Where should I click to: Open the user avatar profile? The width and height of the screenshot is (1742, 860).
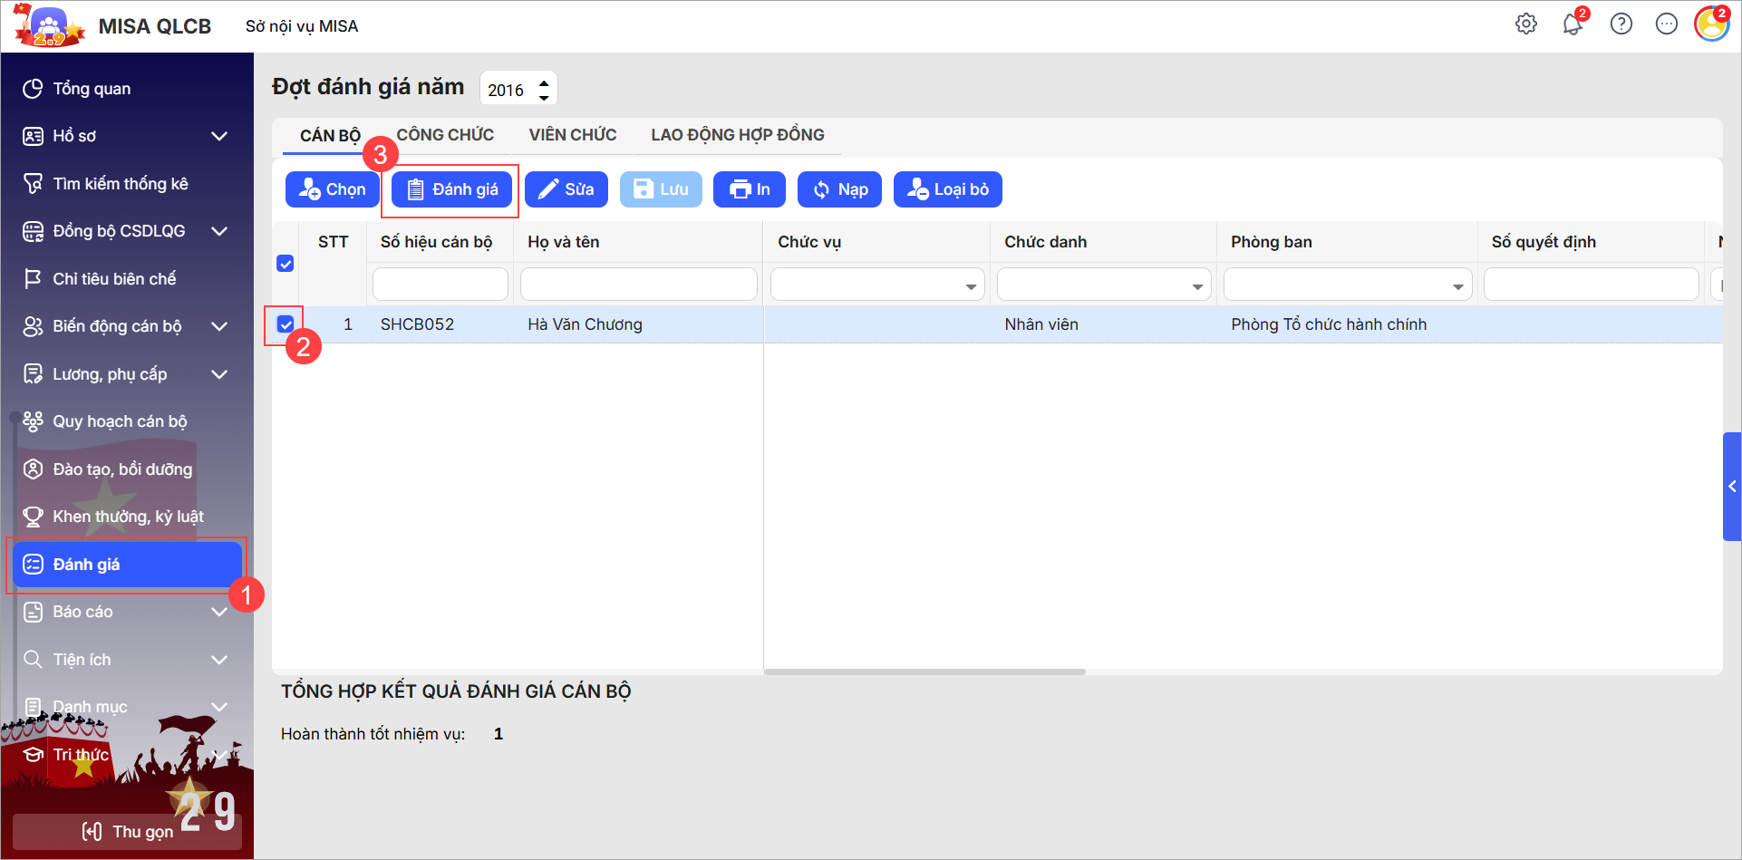coord(1711,24)
